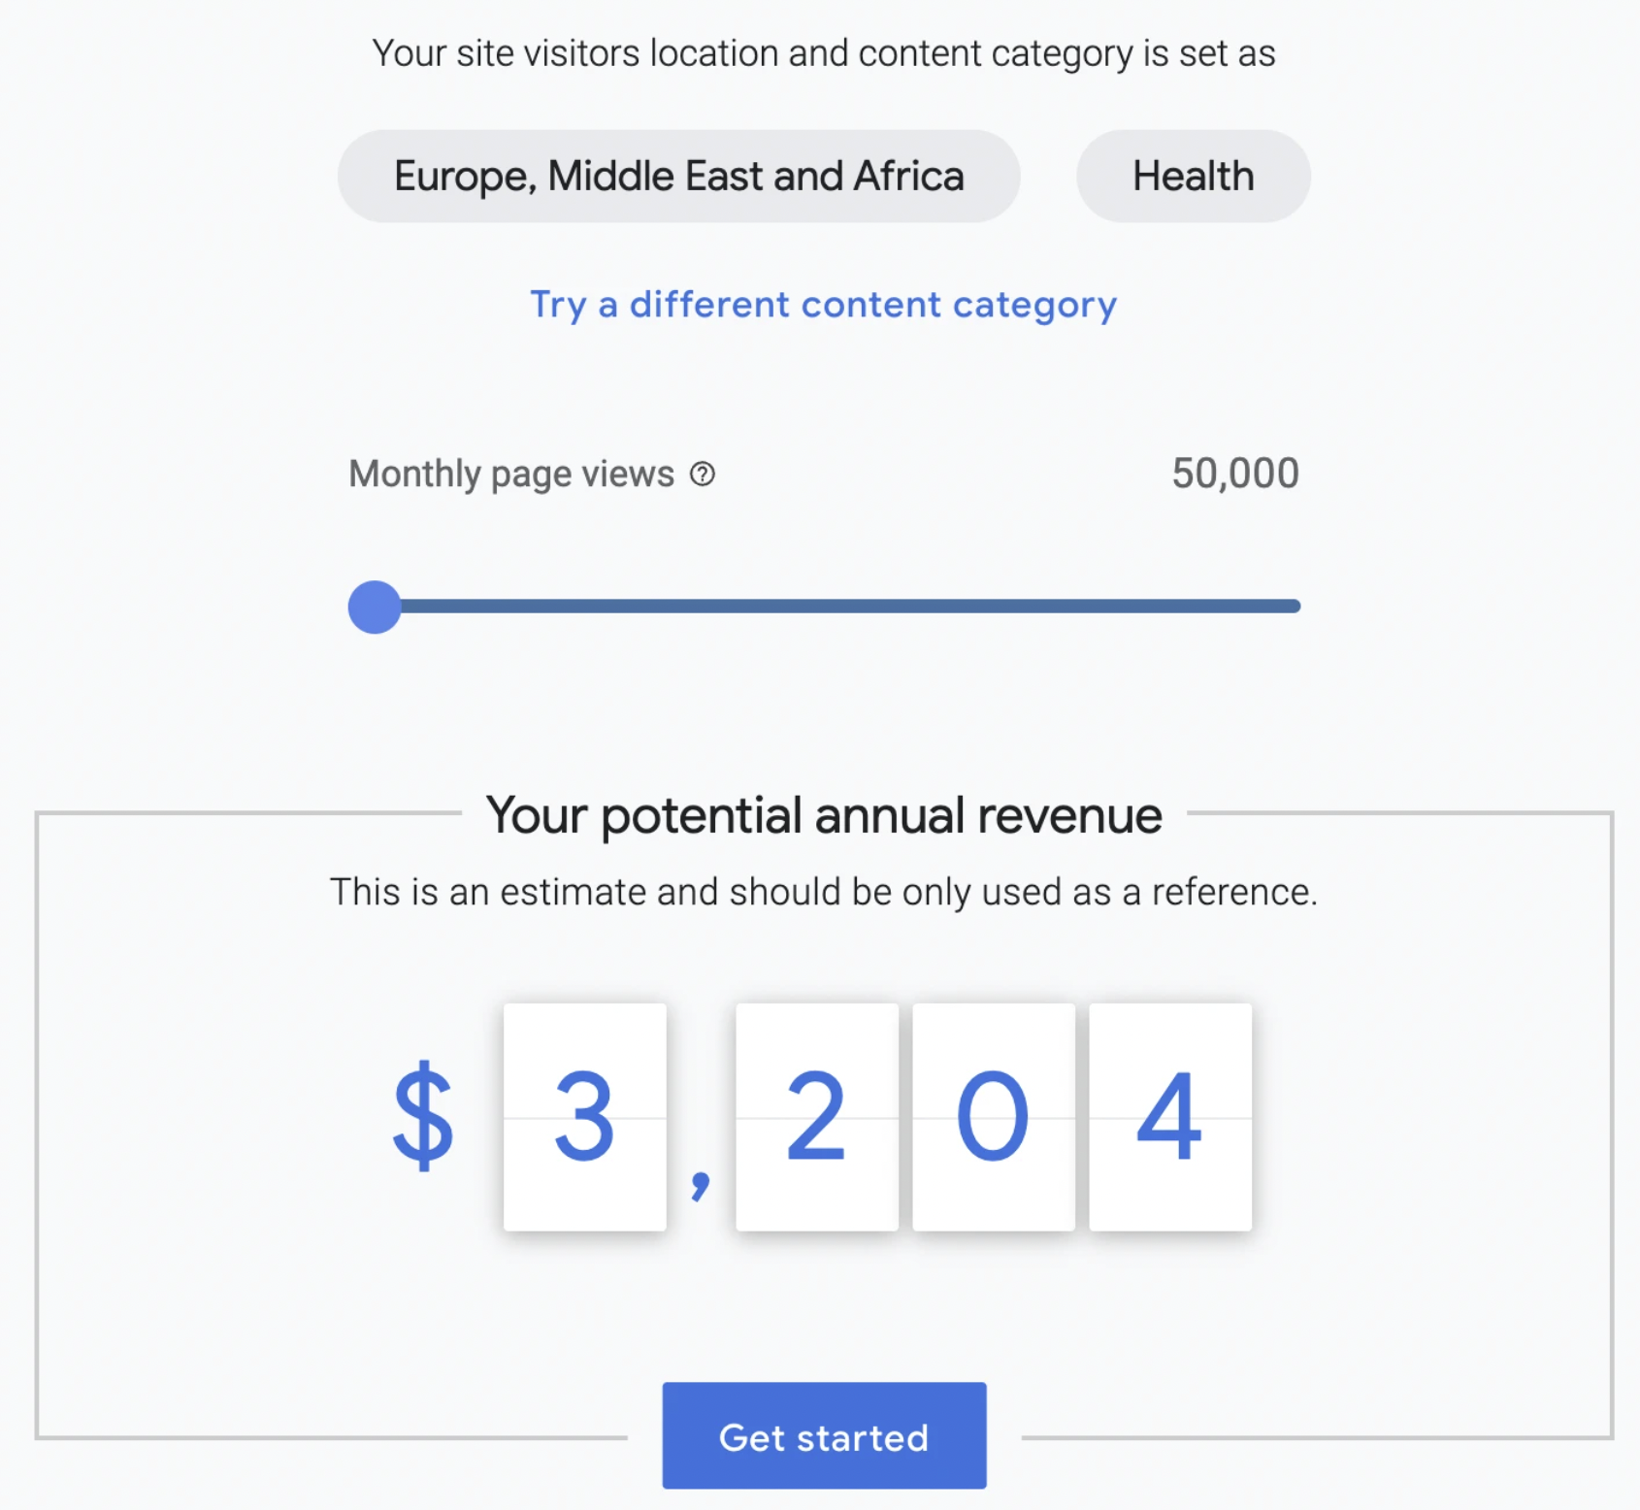Image resolution: width=1640 pixels, height=1510 pixels.
Task: Click the Monthly page views help icon
Action: pos(702,474)
